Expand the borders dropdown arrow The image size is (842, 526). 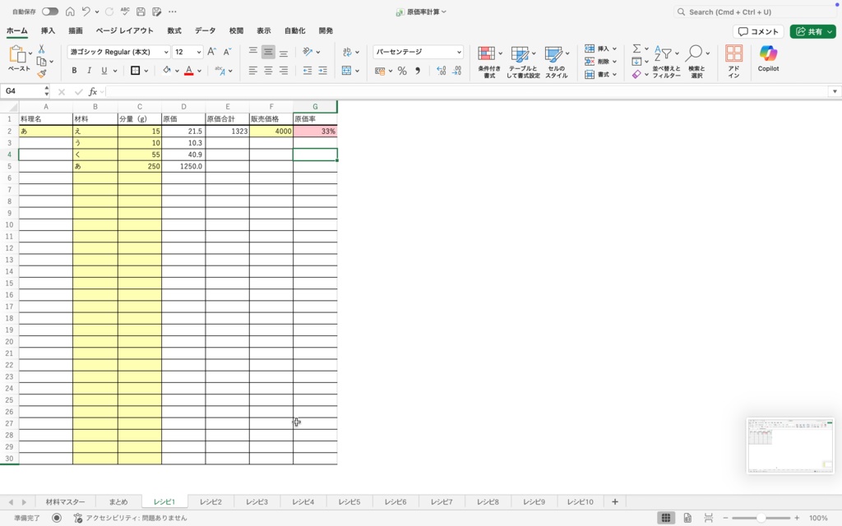[x=146, y=71]
